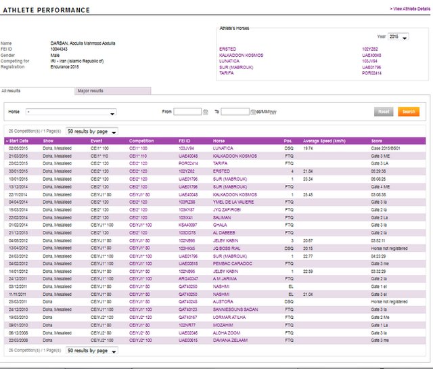The height and width of the screenshot is (369, 433).
Task: Open TARIFA in Athlete's Horses list
Action: [x=227, y=73]
